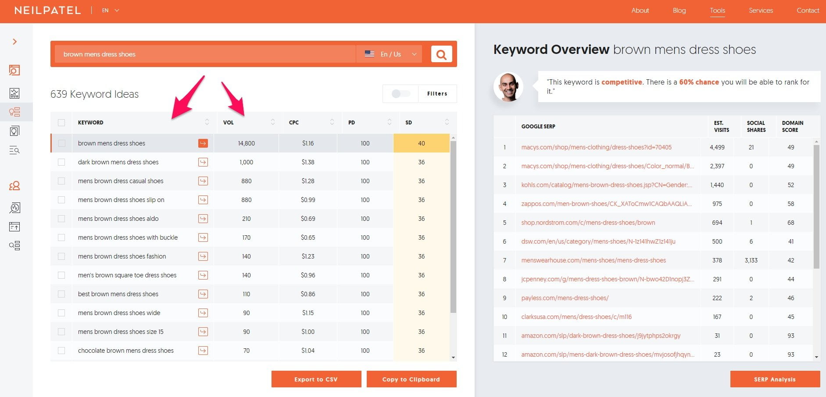Click arrow icon for mens brown dress shoes size 15

pyautogui.click(x=203, y=332)
